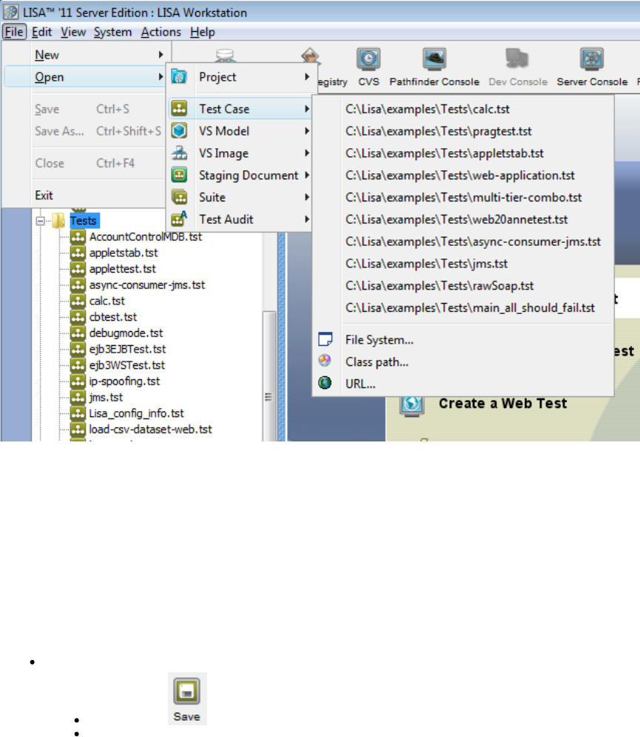Click the Class path colored icon

[x=325, y=361]
